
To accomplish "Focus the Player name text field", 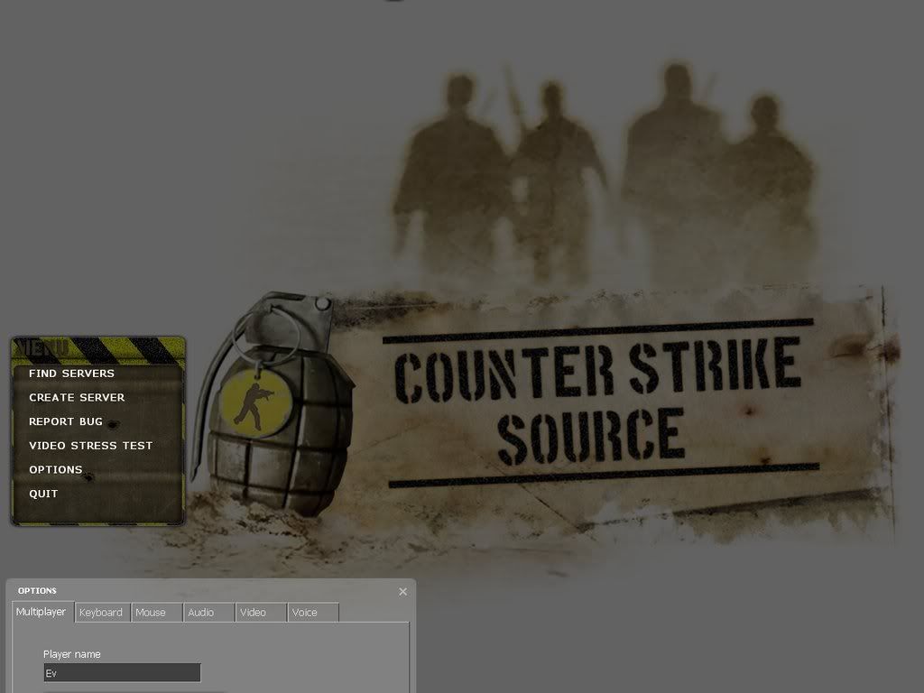I will pyautogui.click(x=122, y=673).
